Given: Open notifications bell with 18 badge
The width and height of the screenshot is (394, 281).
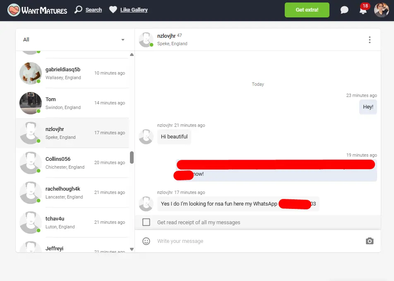Looking at the screenshot, I should point(364,10).
